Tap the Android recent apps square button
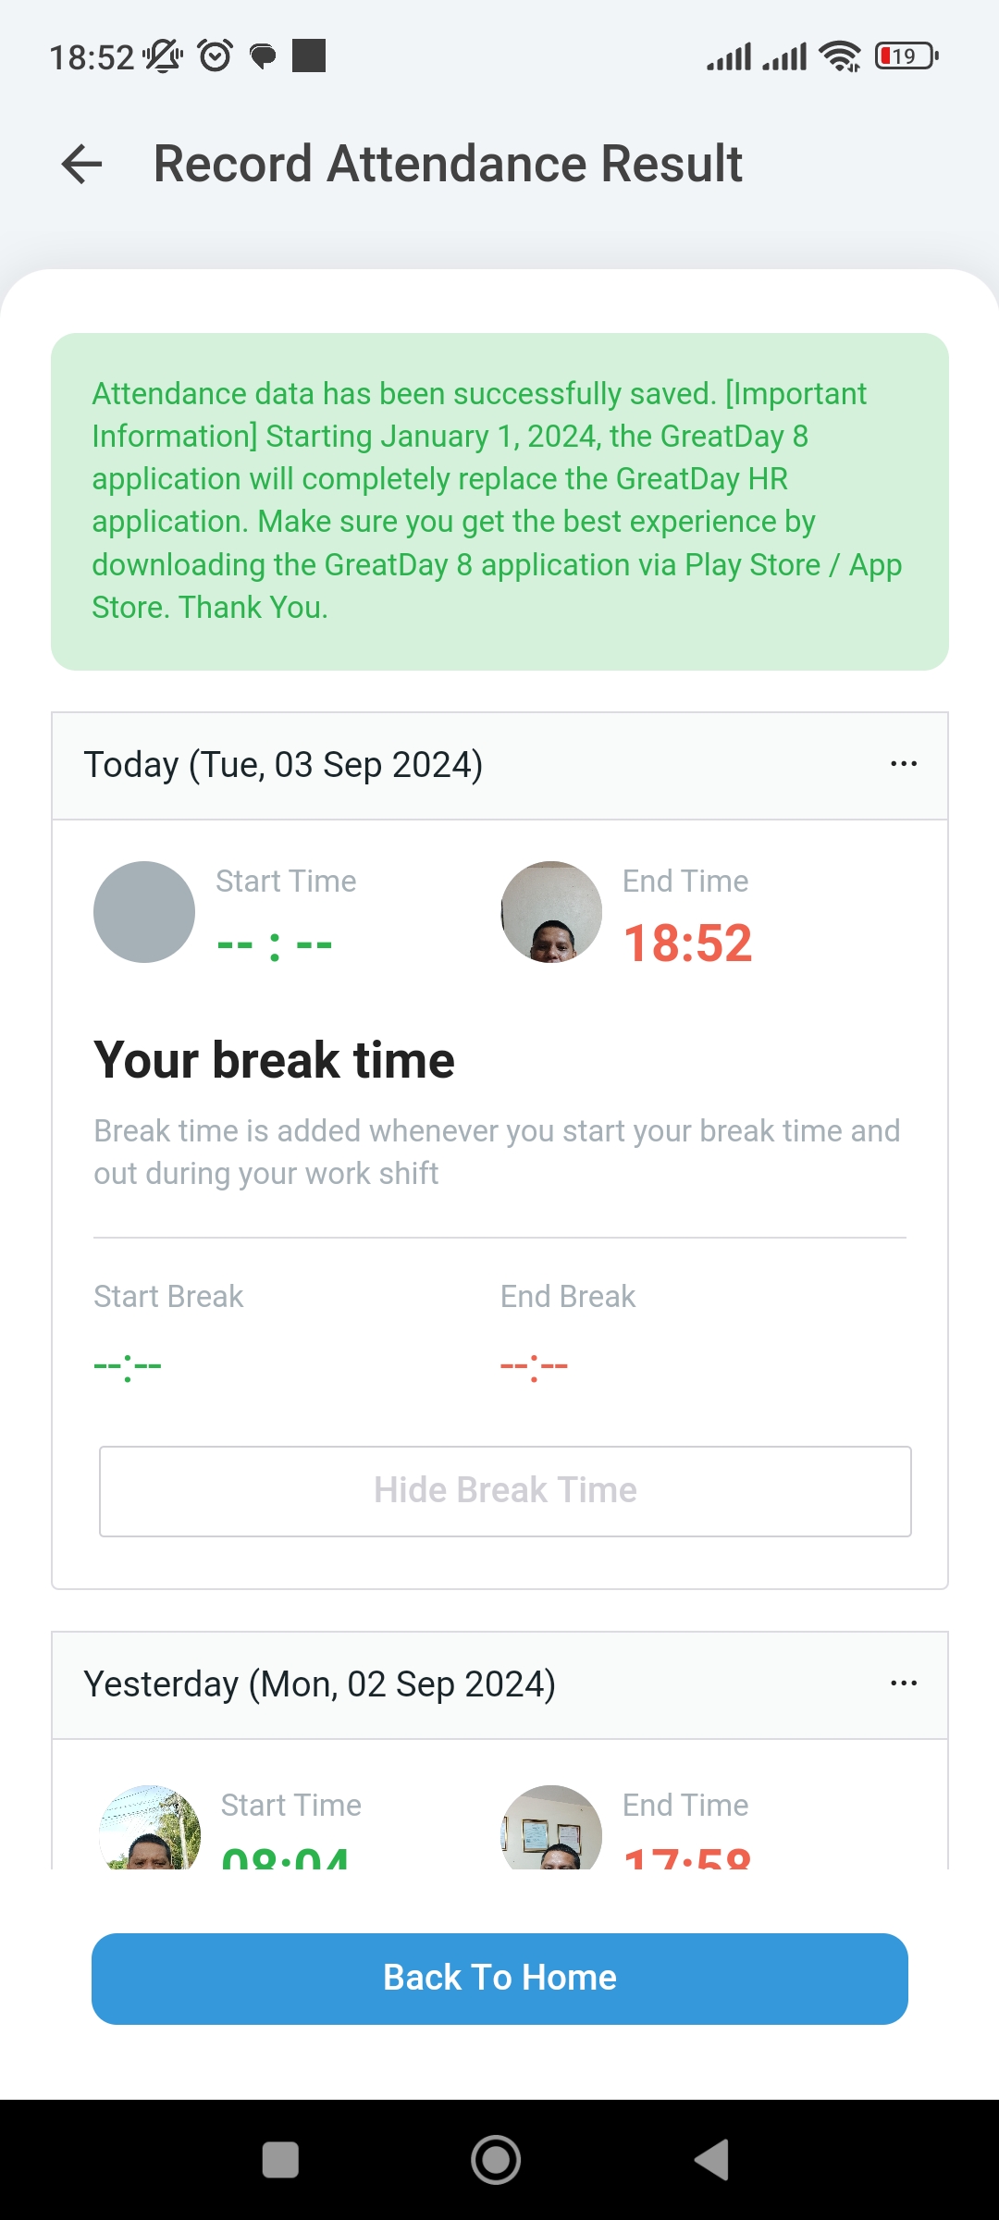Image resolution: width=999 pixels, height=2220 pixels. [x=280, y=2160]
